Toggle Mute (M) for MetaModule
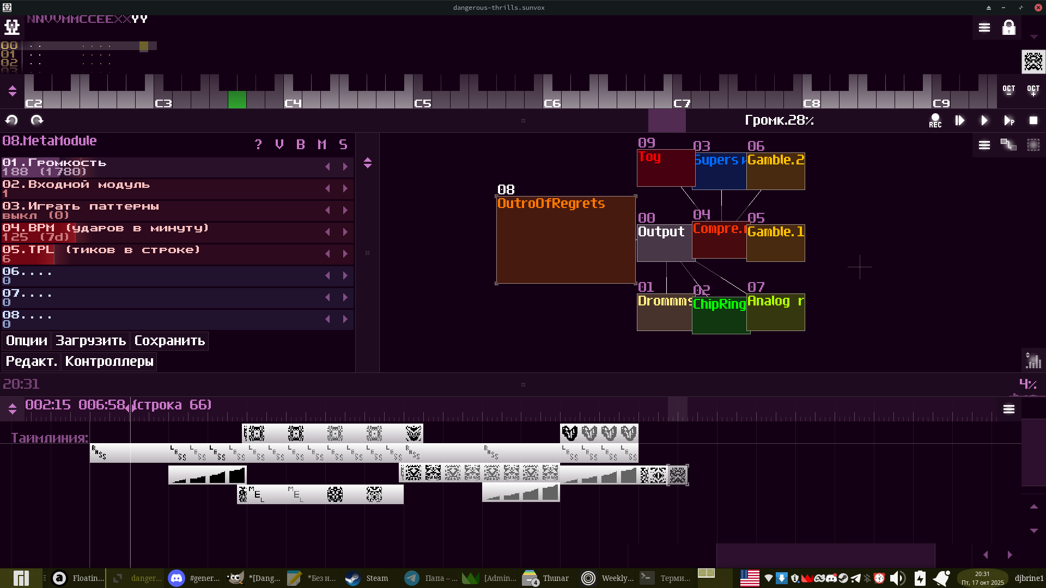This screenshot has width=1046, height=588. click(x=322, y=144)
